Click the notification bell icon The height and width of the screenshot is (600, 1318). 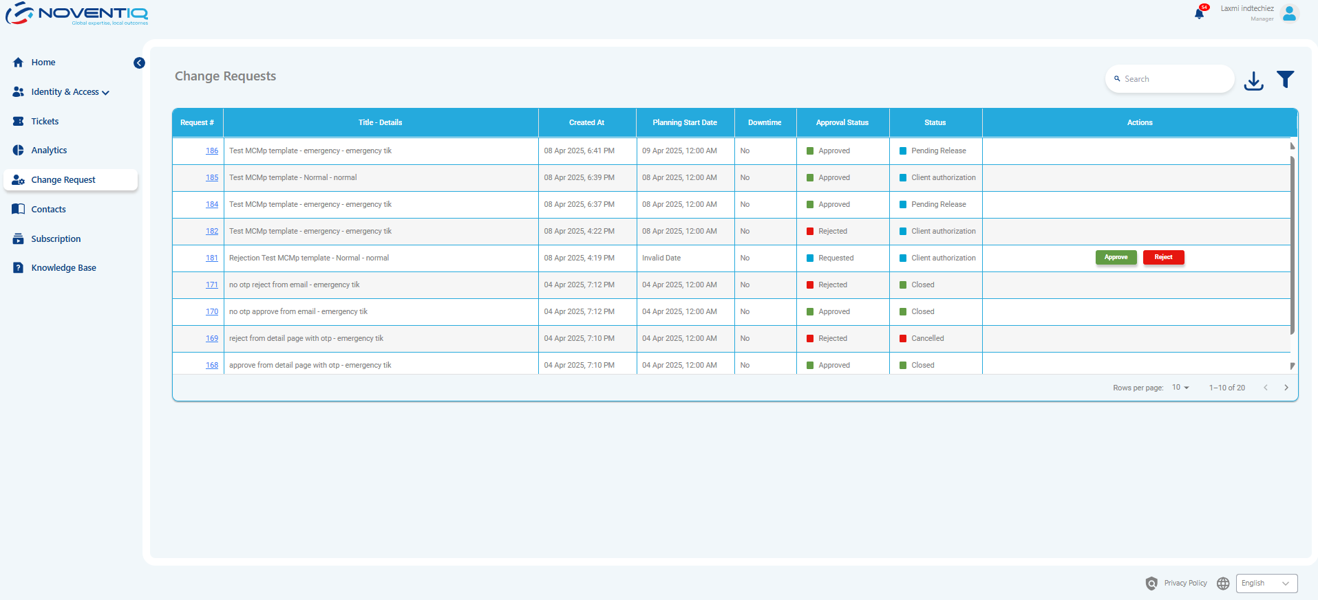1199,14
